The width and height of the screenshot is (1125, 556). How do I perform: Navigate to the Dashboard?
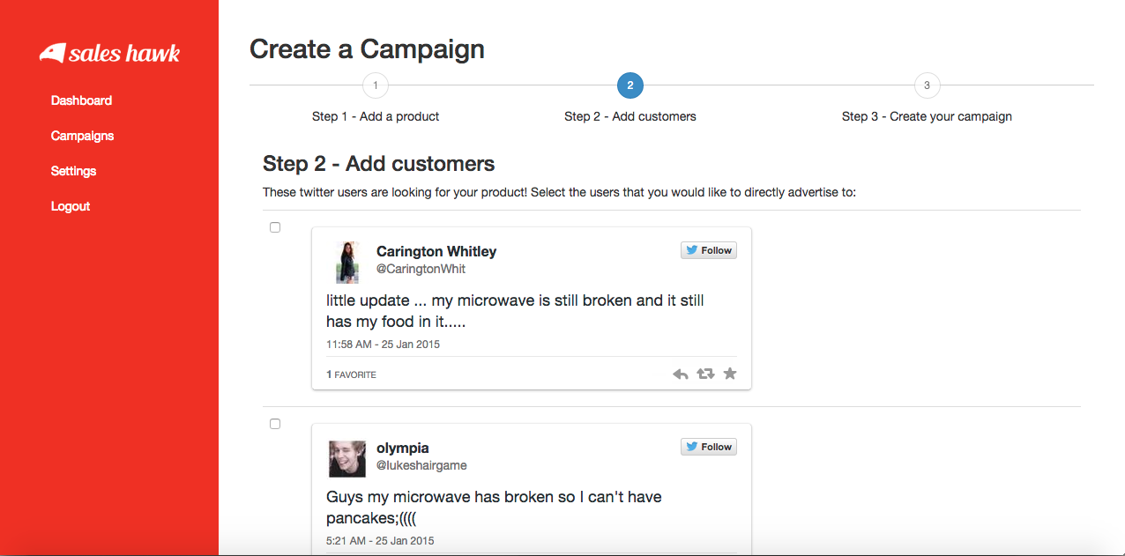tap(81, 100)
